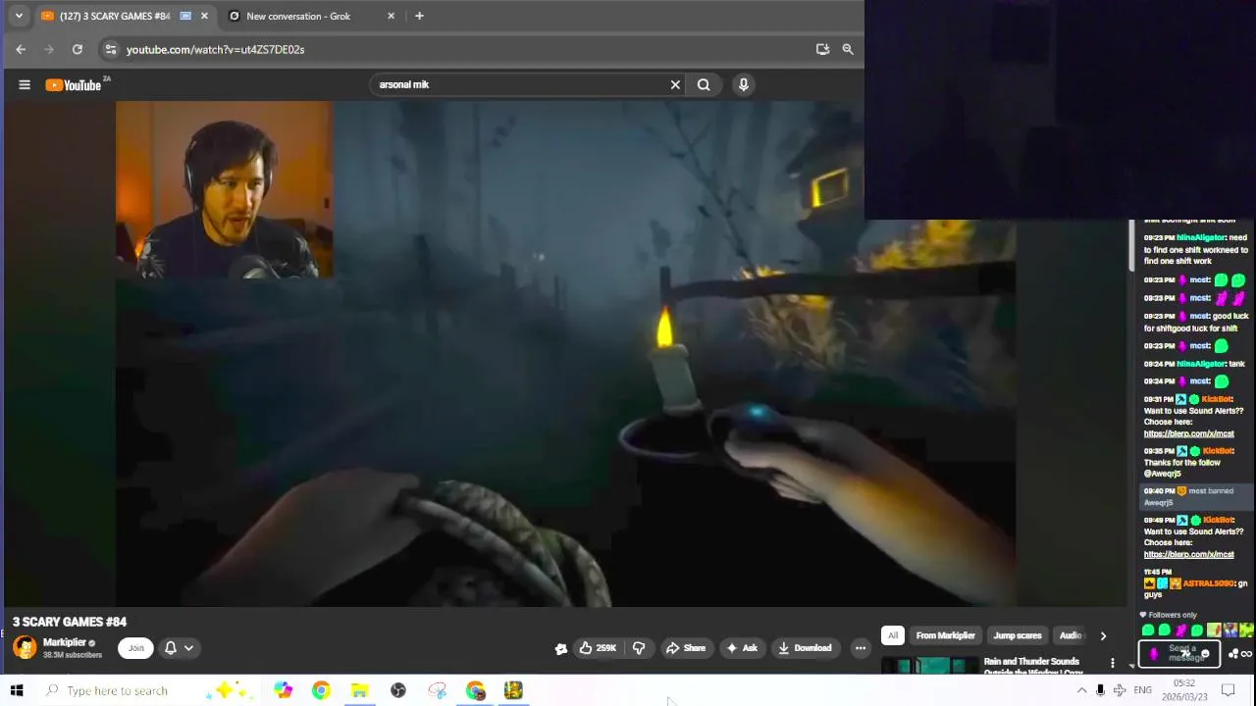The width and height of the screenshot is (1256, 706).
Task: Join the Markiplier channel membership
Action: [x=136, y=647]
